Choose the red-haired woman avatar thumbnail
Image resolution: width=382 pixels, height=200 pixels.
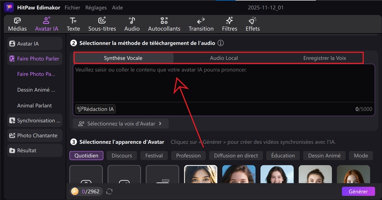pyautogui.click(x=353, y=174)
